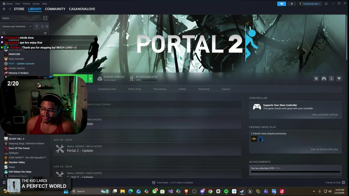
Task: Select PANICORE in the game list
Action: [14, 54]
